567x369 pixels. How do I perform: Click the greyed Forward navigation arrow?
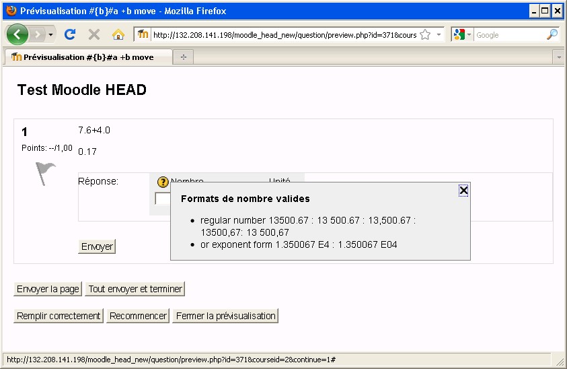click(x=36, y=35)
